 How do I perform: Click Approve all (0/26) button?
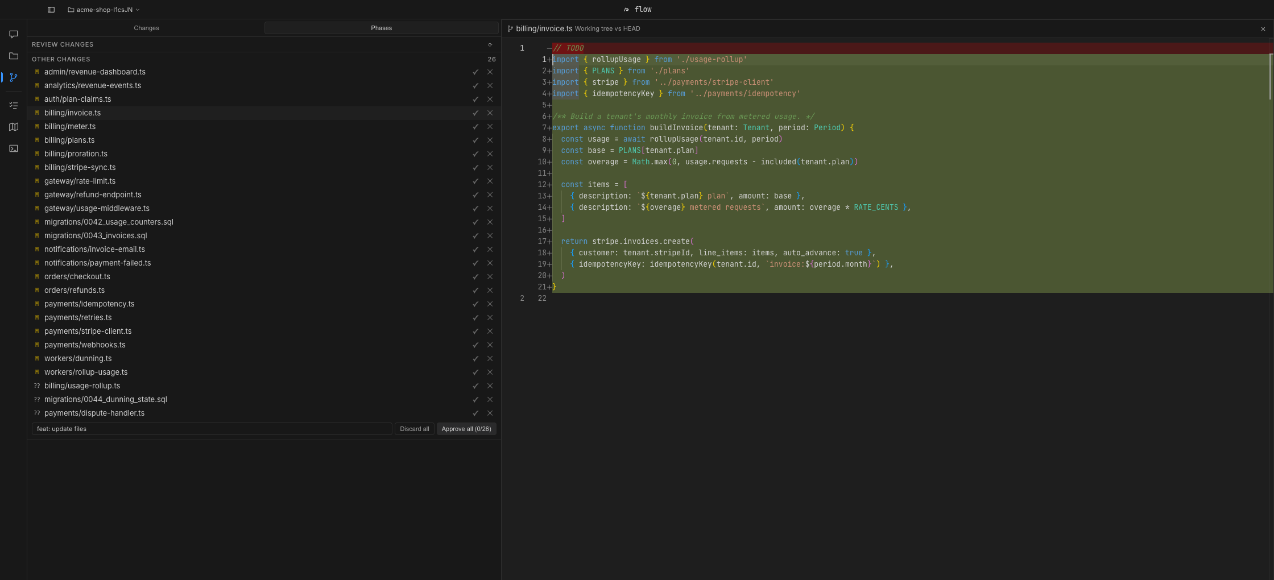(x=466, y=429)
